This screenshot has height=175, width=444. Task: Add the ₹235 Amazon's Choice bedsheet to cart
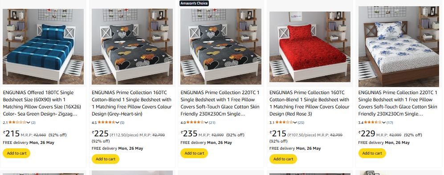pos(194,153)
